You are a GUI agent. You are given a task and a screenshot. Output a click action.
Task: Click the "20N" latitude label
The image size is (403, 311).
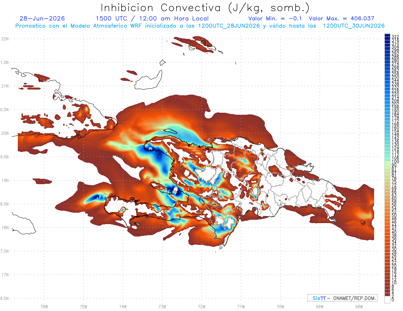coord(6,133)
